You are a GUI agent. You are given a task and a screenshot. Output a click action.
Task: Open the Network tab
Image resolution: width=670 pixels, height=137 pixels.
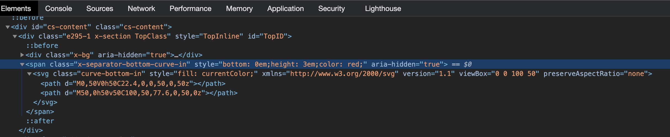[141, 9]
